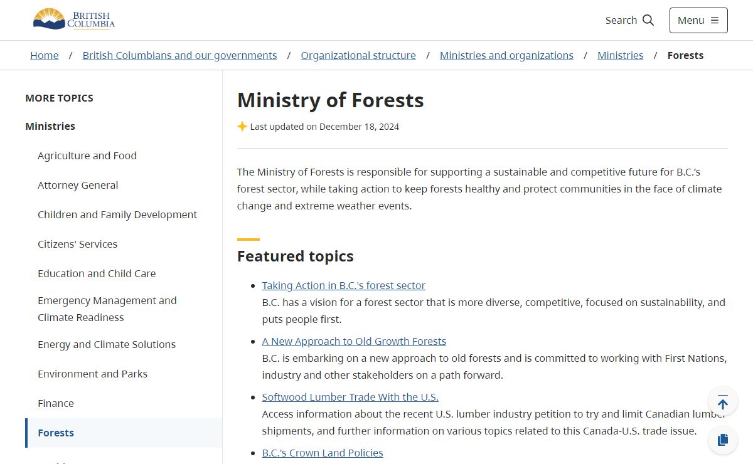Select Environment and Parks in sidebar

click(92, 374)
